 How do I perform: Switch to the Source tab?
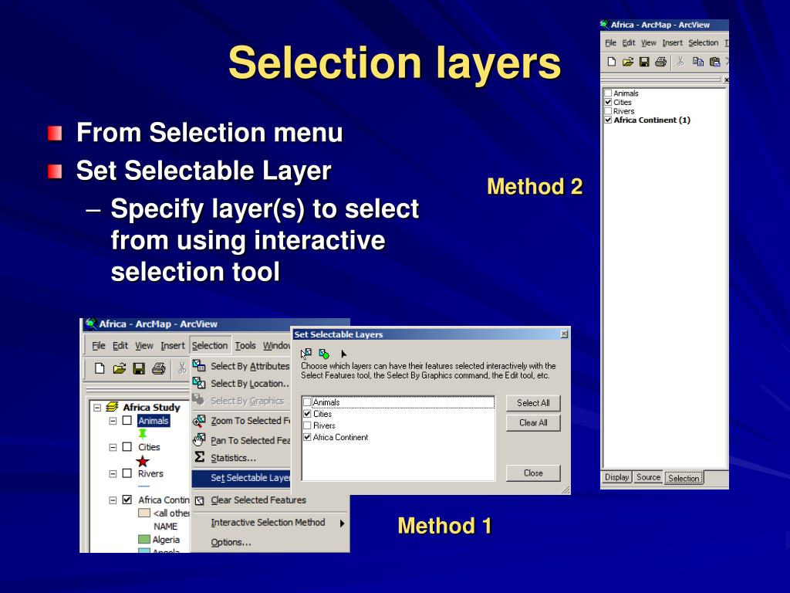(x=648, y=477)
